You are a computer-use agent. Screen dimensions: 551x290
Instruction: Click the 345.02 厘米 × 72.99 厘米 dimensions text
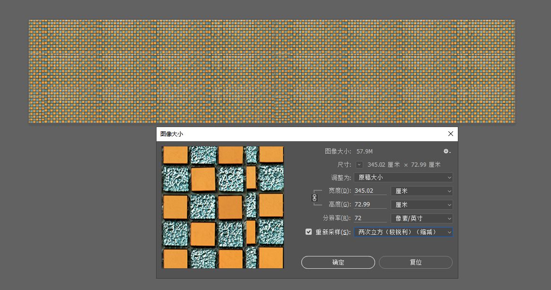tap(404, 165)
